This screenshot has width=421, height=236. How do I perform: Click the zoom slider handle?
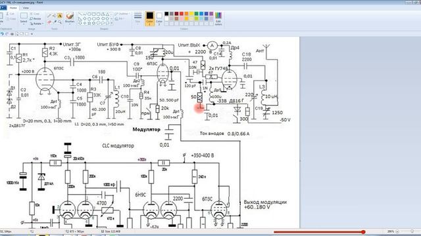412,231
